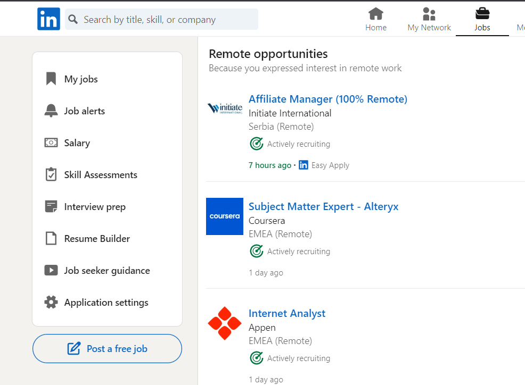The height and width of the screenshot is (385, 525).
Task: Click the Post a free job button
Action: (107, 348)
